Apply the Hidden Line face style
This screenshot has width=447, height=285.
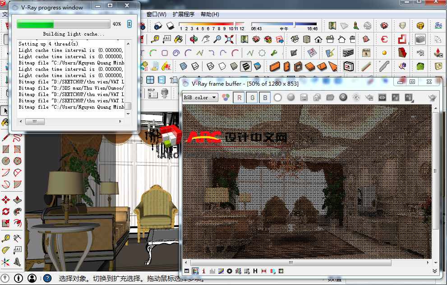222,66
